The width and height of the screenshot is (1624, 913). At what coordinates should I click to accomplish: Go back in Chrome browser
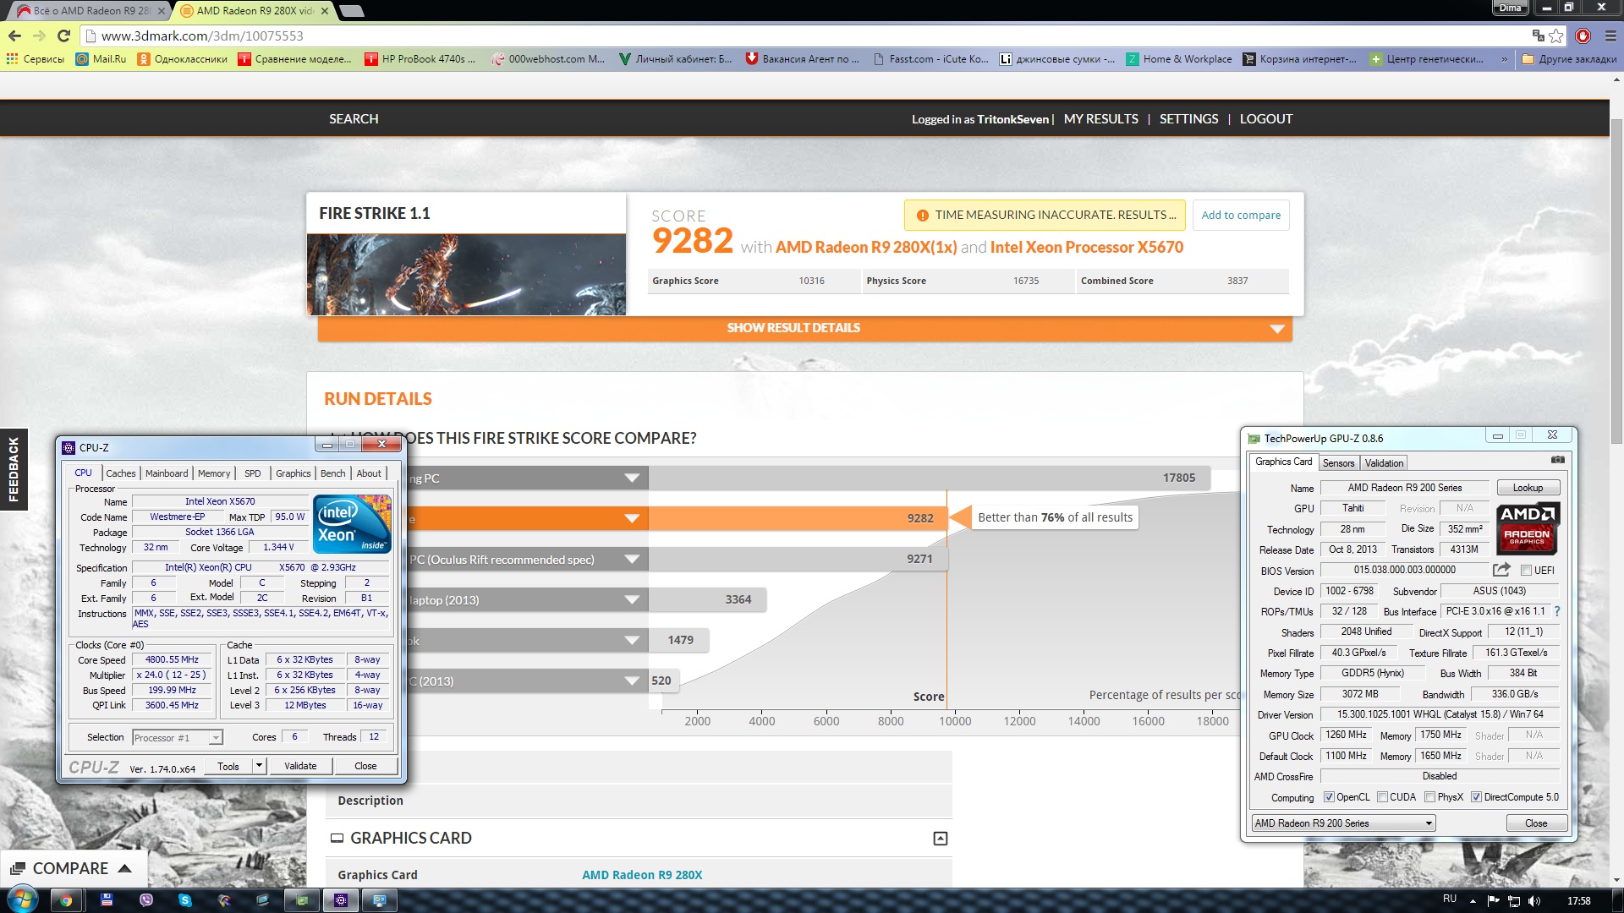pyautogui.click(x=14, y=36)
